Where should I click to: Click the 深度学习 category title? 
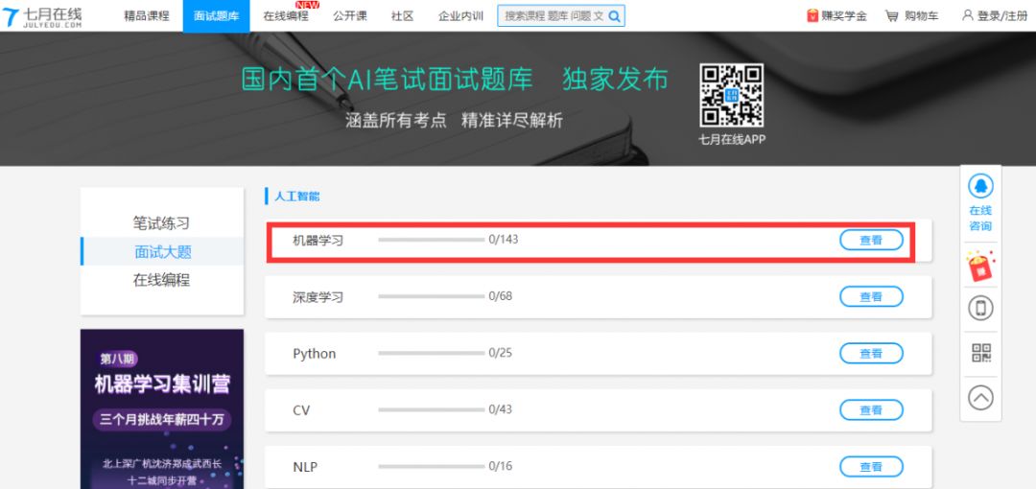[x=318, y=297]
